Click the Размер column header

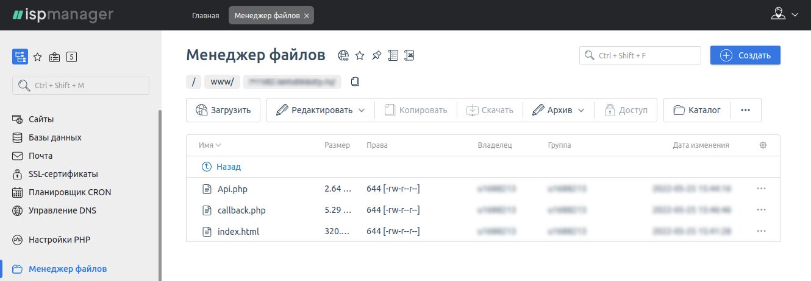337,145
